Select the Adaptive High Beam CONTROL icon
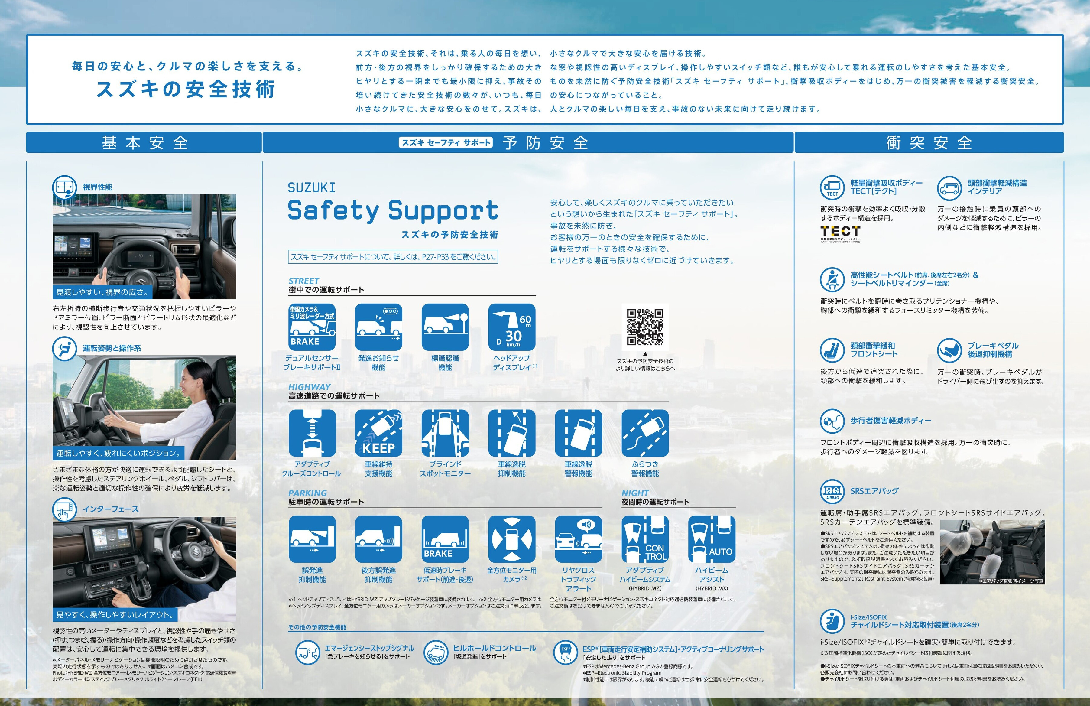1090x706 pixels. pos(645,539)
